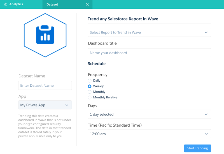Open the Select Report to Trend dropdown
Viewport: 224px width, 154px height.
coord(149,32)
